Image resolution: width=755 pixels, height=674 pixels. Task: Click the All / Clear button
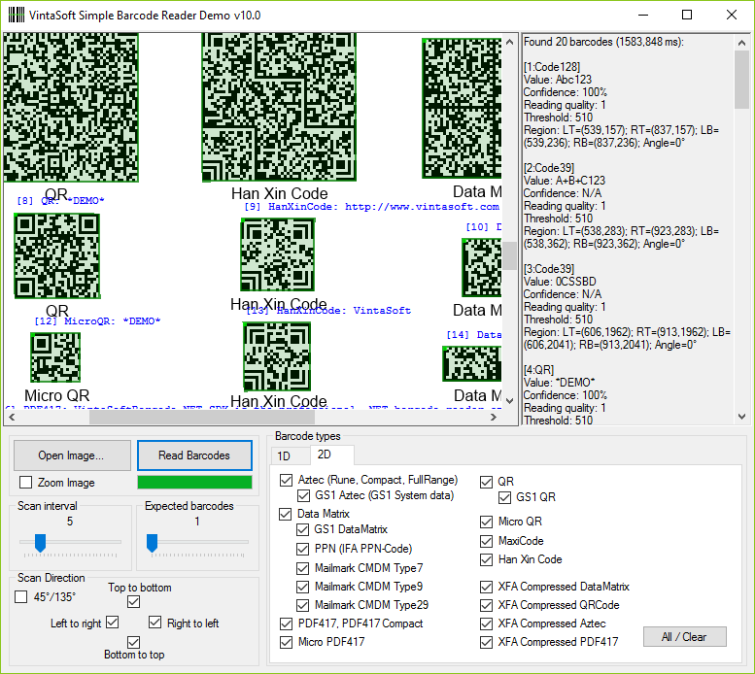684,637
